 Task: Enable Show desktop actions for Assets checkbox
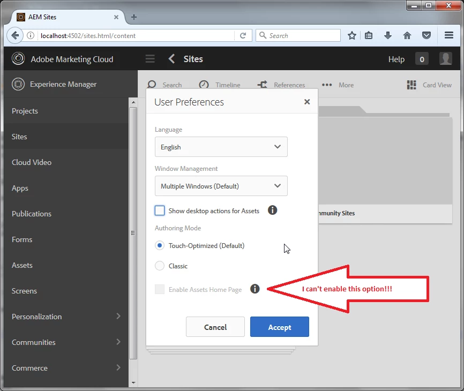[x=160, y=210]
